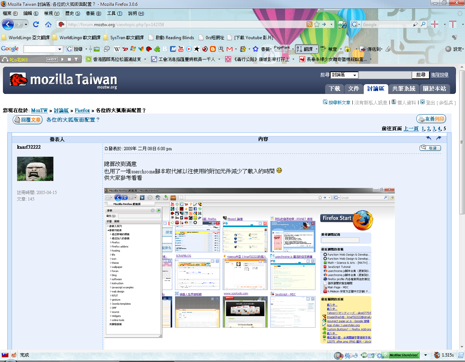465x362 pixels.
Task: Open the 說明 (H) menu
Action: (x=136, y=13)
